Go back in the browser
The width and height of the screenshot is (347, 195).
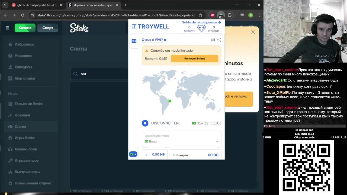click(x=6, y=15)
